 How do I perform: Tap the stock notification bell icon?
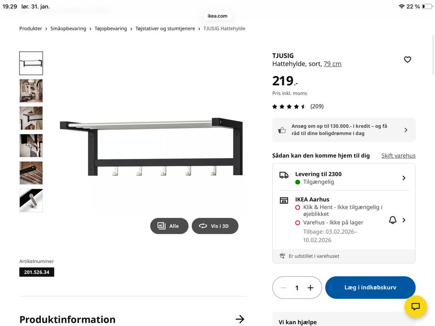[392, 220]
